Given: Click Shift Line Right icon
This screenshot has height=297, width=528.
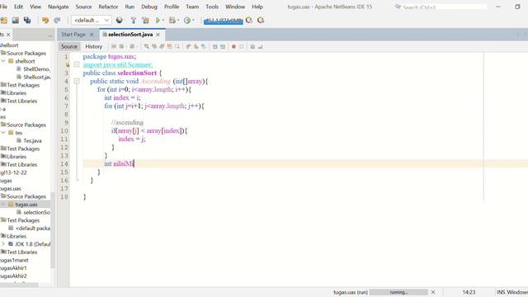Looking at the screenshot, I should (x=223, y=46).
